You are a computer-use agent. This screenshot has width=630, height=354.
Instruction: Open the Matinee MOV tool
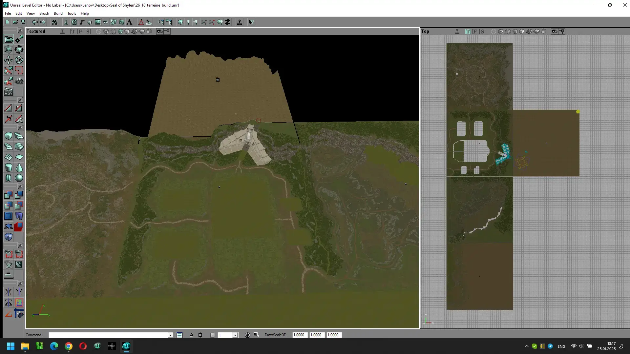9,91
